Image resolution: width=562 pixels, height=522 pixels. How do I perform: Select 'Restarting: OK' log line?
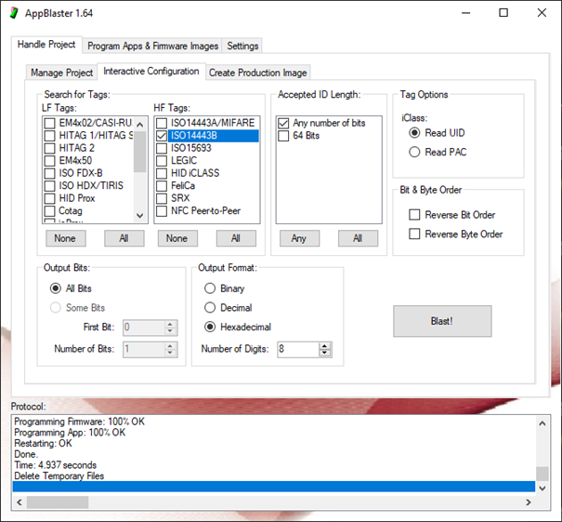pos(43,444)
